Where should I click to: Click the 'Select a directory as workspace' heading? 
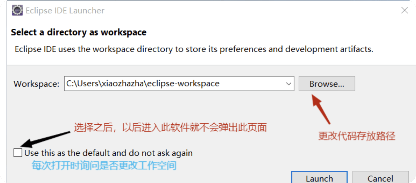coord(79,32)
